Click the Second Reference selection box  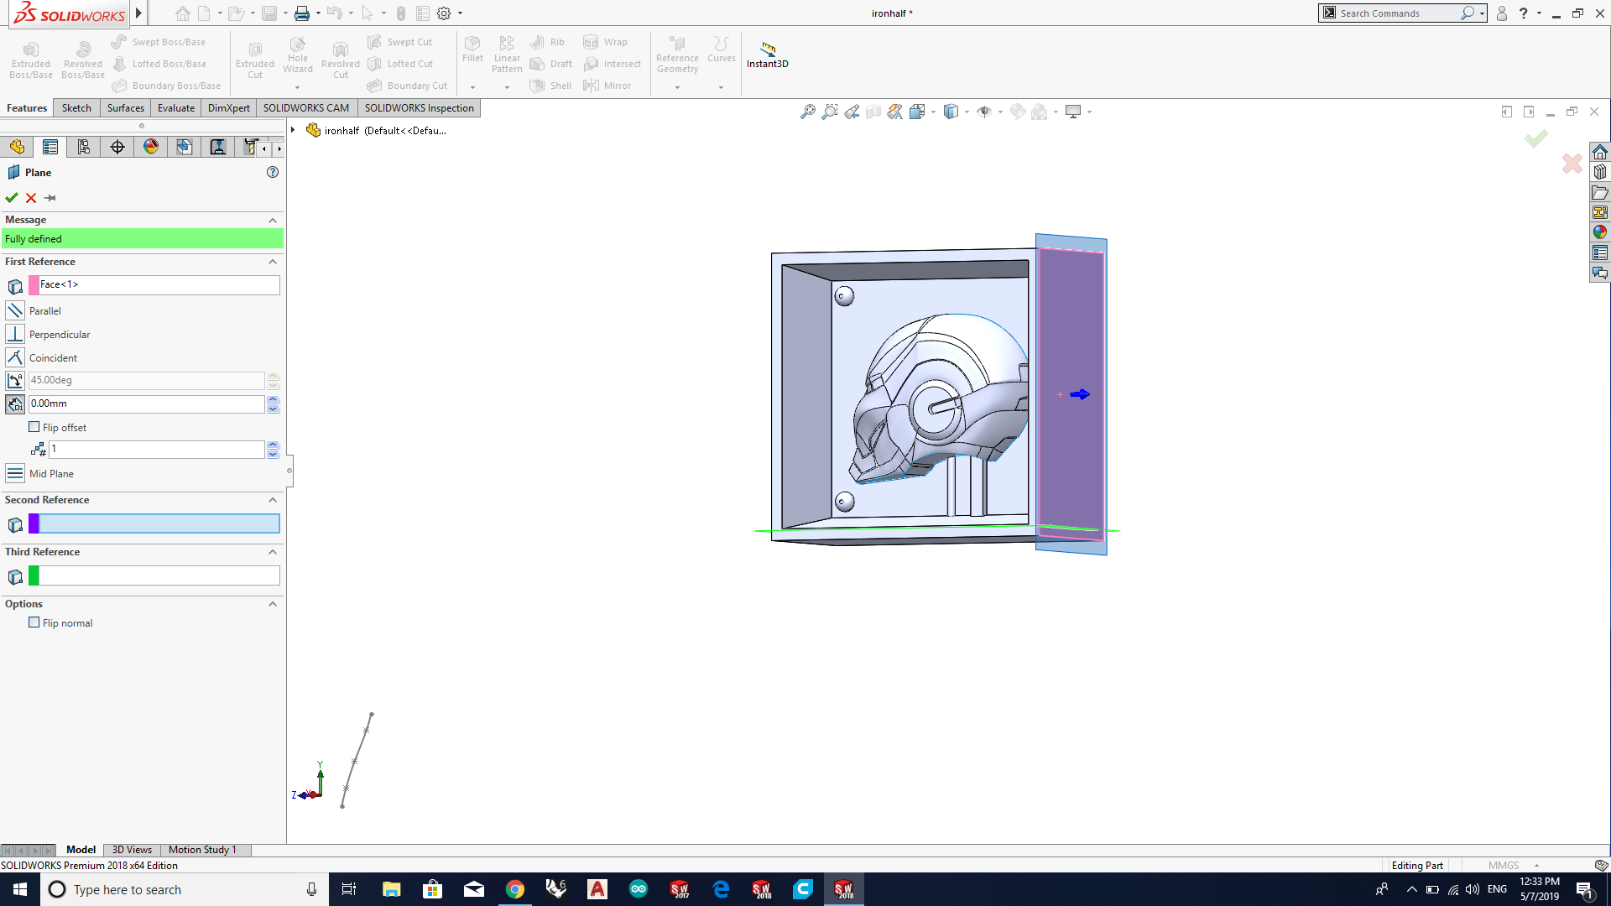pos(159,524)
